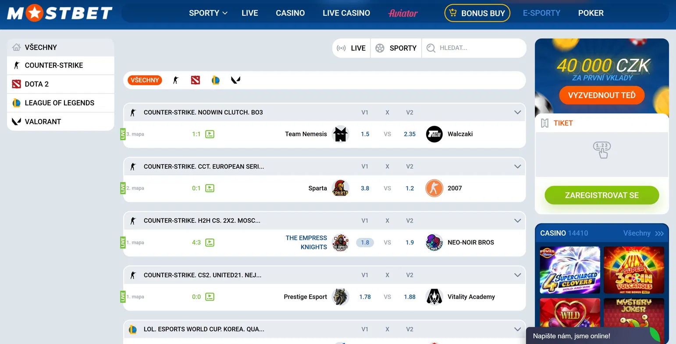The image size is (676, 344).
Task: Open The Empress Knights team name link
Action: [x=306, y=243]
